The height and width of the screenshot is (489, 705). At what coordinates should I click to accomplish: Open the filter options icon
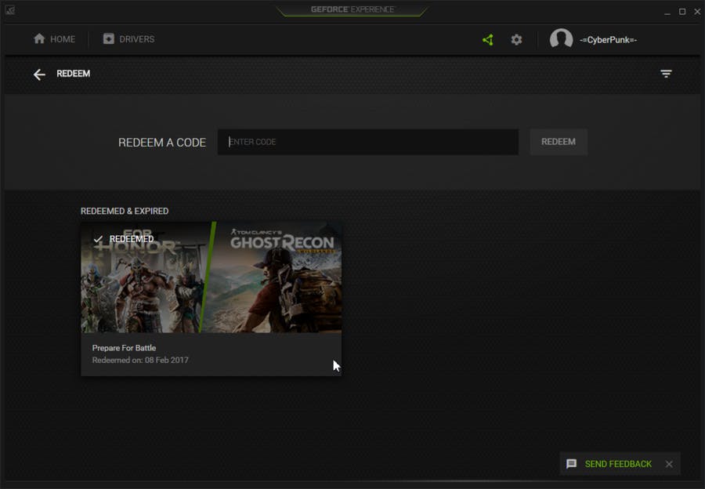tap(666, 74)
